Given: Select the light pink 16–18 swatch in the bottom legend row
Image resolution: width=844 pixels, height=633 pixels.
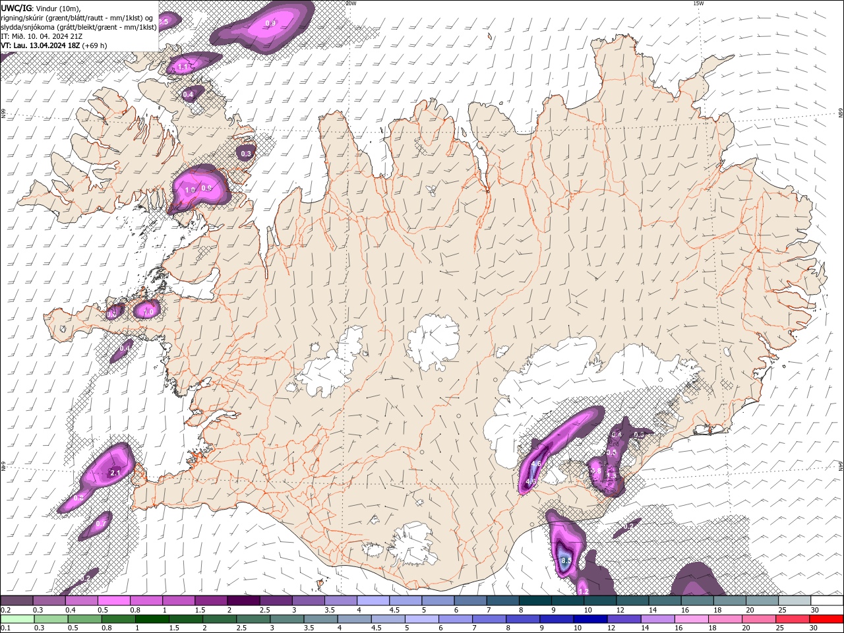Looking at the screenshot, I should 691,618.
